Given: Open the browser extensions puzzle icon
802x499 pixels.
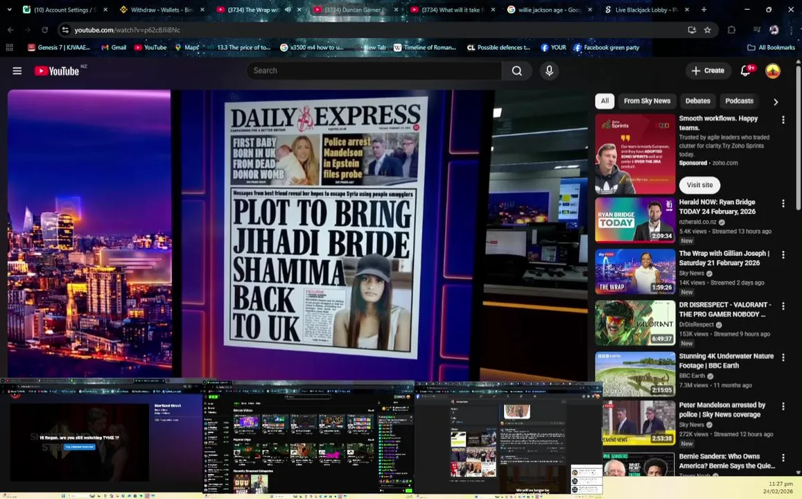Looking at the screenshot, I should tap(731, 30).
